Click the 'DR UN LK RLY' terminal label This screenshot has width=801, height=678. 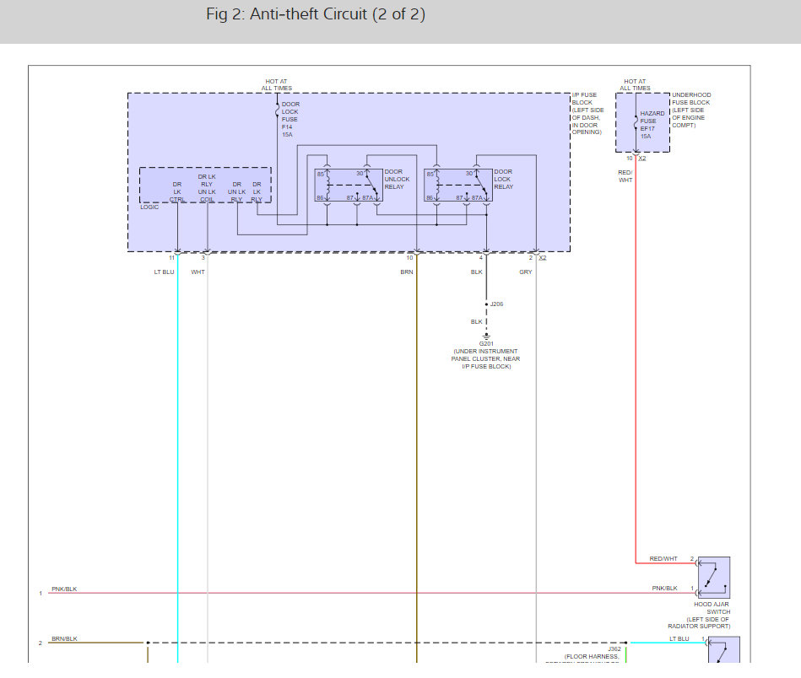coord(236,191)
